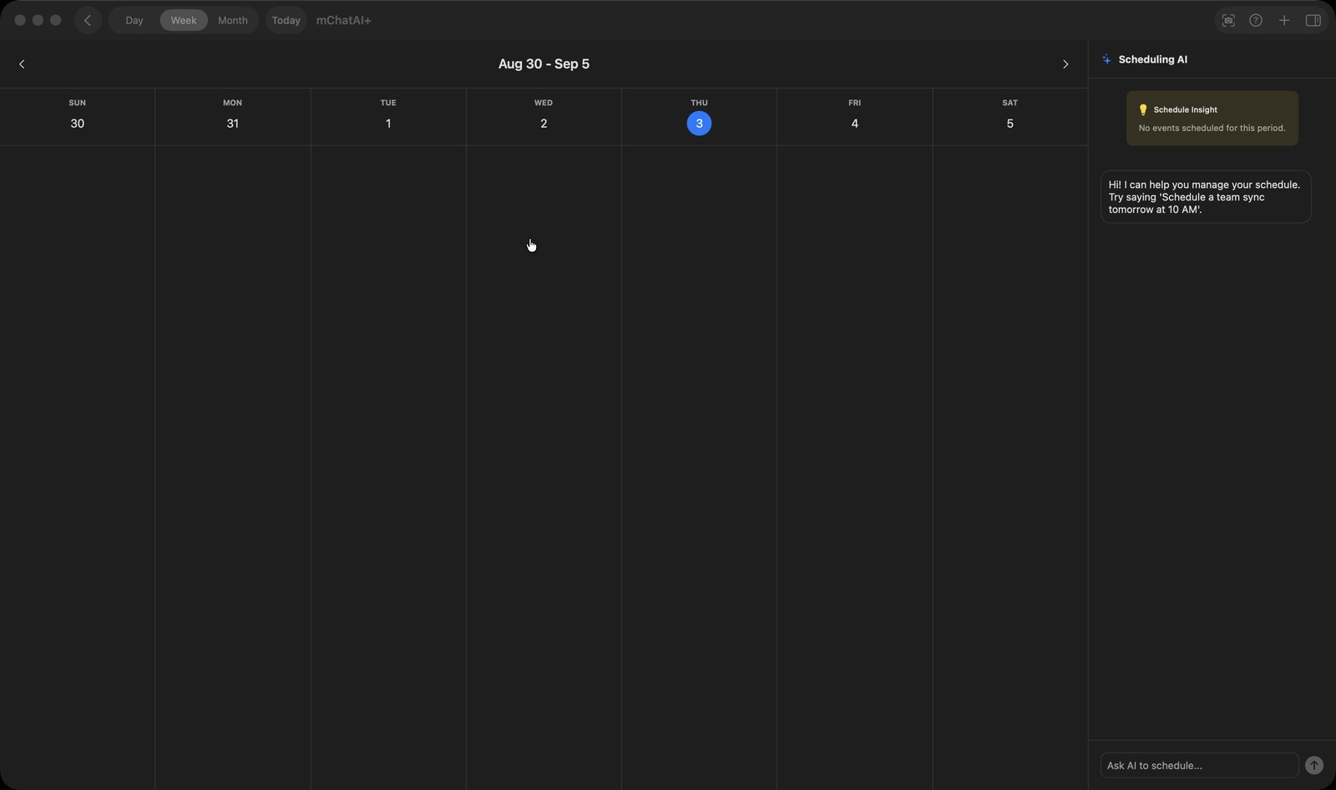Image resolution: width=1336 pixels, height=790 pixels.
Task: Select Monday 31 date
Action: click(233, 124)
